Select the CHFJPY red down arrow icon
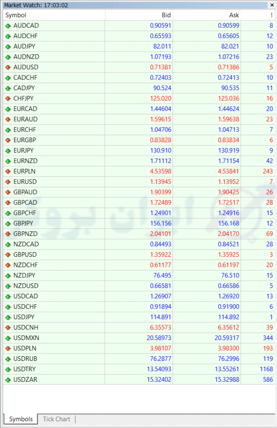This screenshot has height=428, width=277. (8, 98)
